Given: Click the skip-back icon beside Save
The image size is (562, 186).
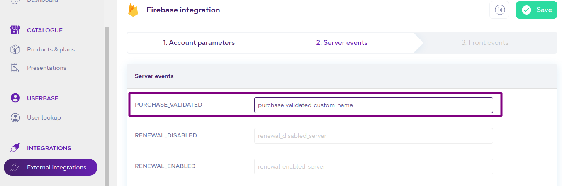Looking at the screenshot, I should coord(499,10).
